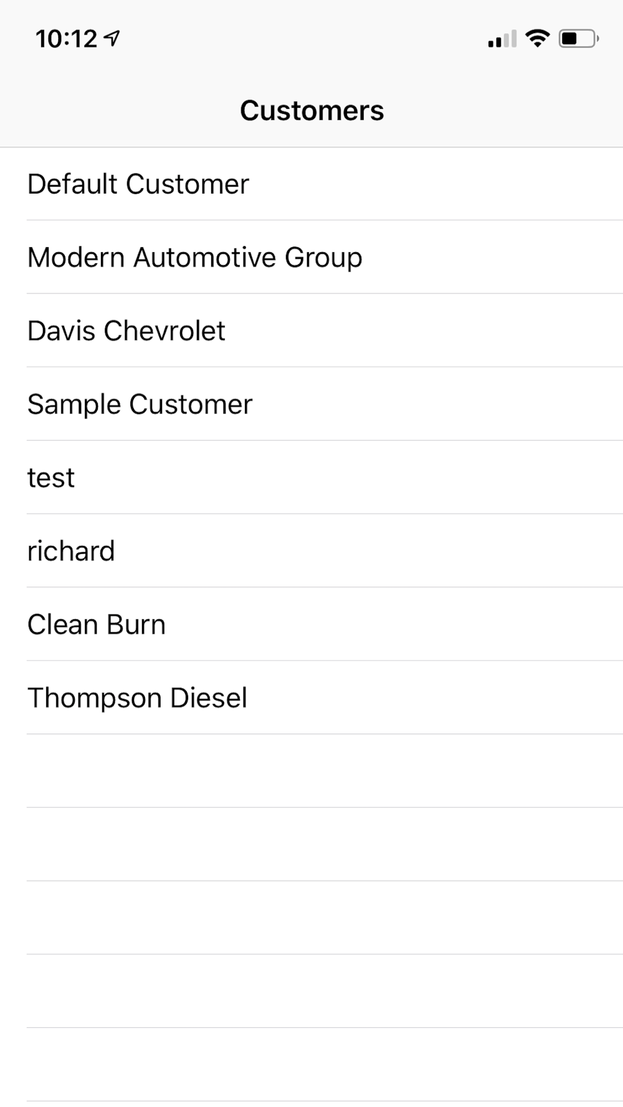Tap the fifth blank row below Thompson Diesel
Screen dimensions: 623x1107
coord(311,1065)
